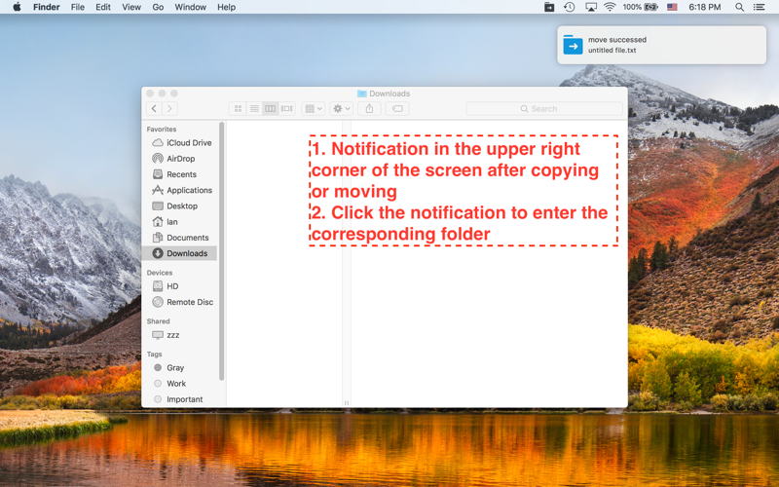Open the Apple menu
779x487 pixels.
pos(17,7)
